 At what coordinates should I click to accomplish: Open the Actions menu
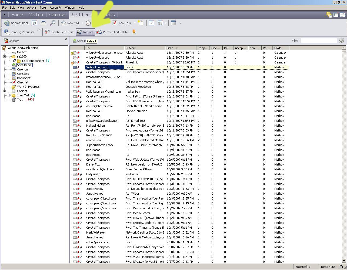(x=32, y=8)
